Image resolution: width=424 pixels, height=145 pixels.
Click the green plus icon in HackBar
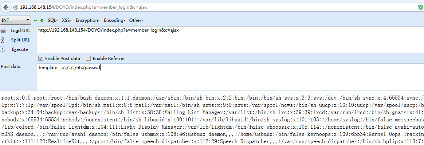(x=42, y=20)
